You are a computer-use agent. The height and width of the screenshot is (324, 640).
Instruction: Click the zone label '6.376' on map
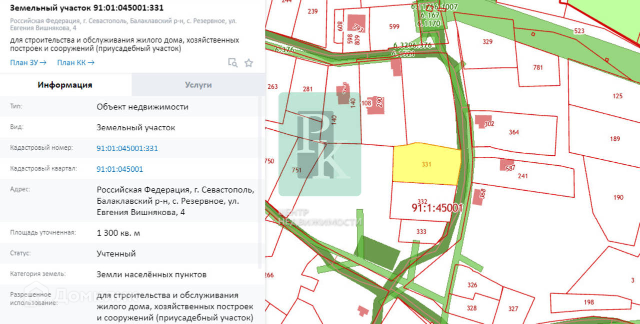pyautogui.click(x=284, y=50)
